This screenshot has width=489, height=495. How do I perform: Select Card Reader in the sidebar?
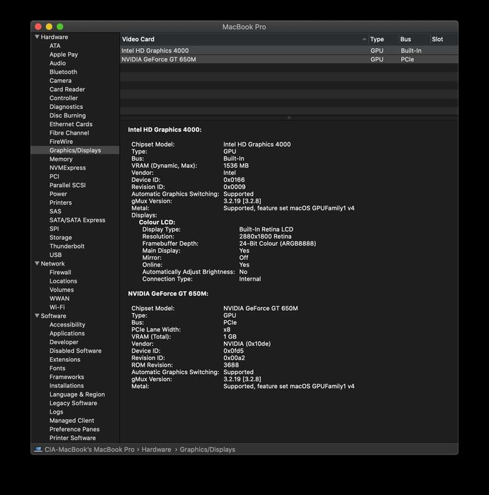click(67, 89)
